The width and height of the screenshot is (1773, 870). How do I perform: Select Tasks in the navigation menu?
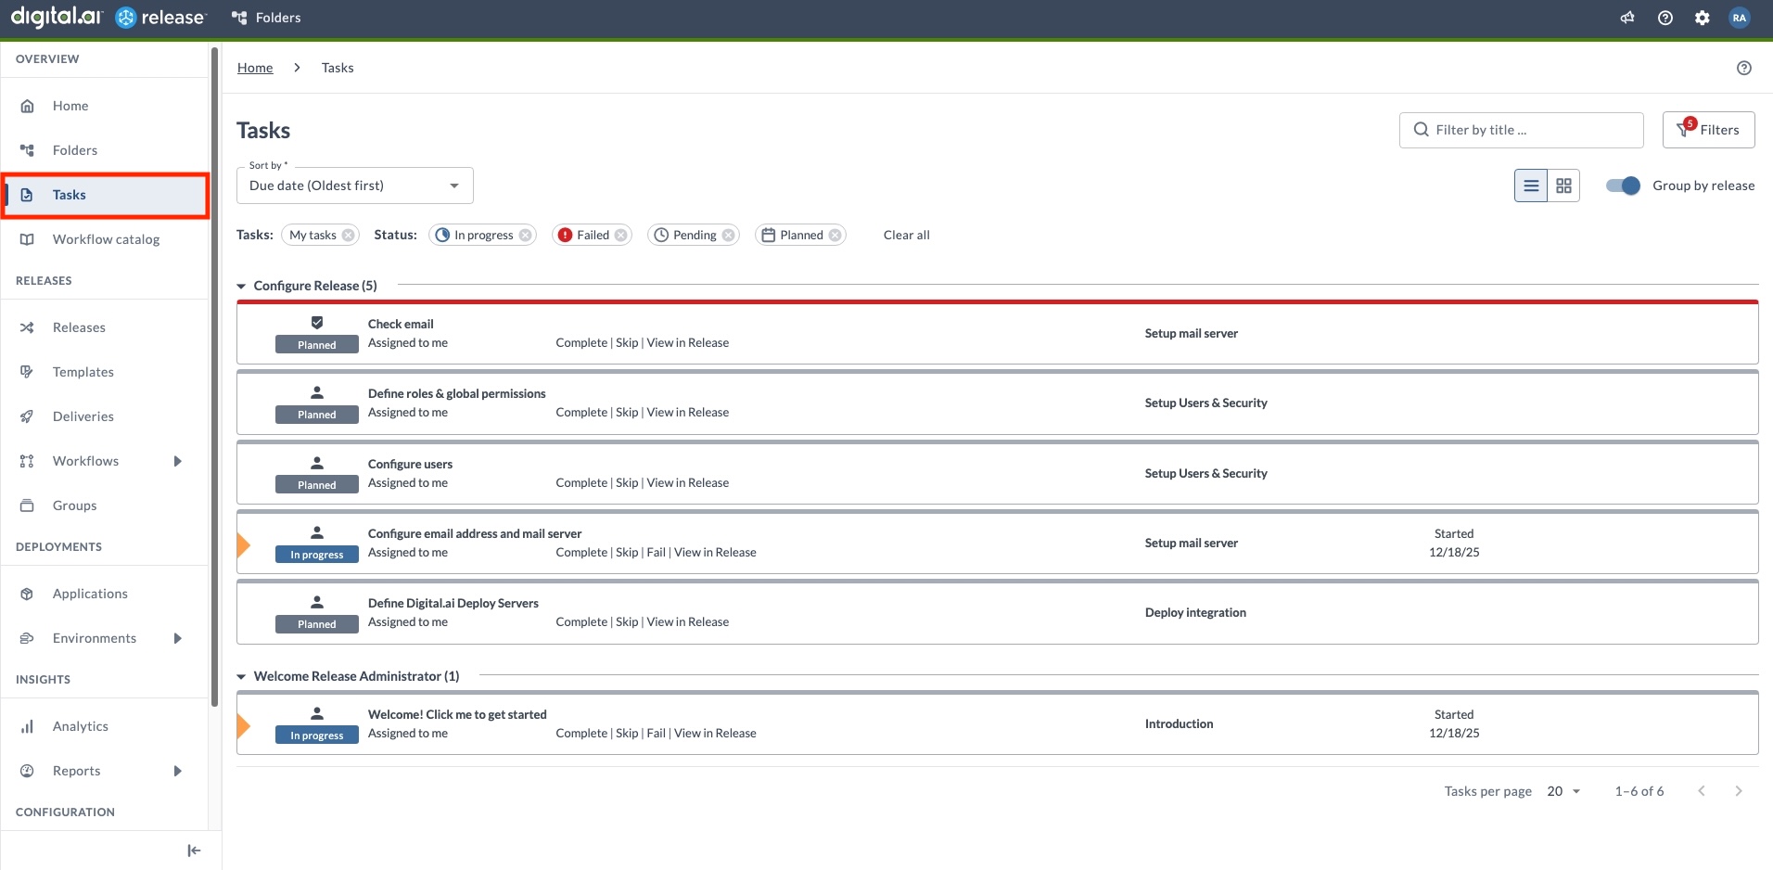(69, 195)
